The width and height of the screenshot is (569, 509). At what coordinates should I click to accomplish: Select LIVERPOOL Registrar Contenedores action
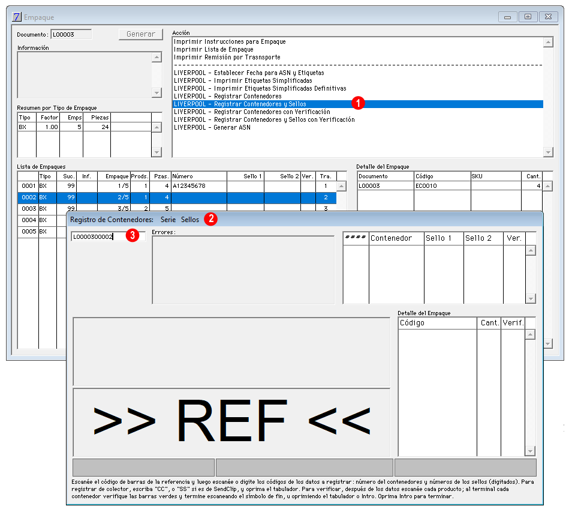pos(227,96)
